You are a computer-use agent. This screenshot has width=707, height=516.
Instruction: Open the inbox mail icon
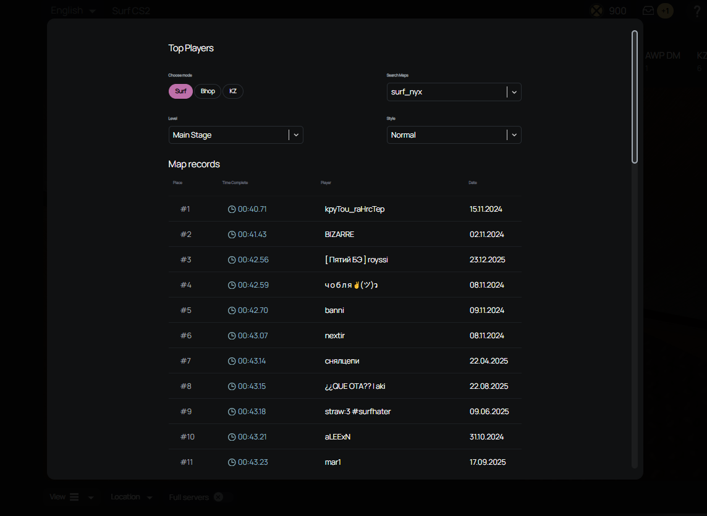click(x=648, y=10)
